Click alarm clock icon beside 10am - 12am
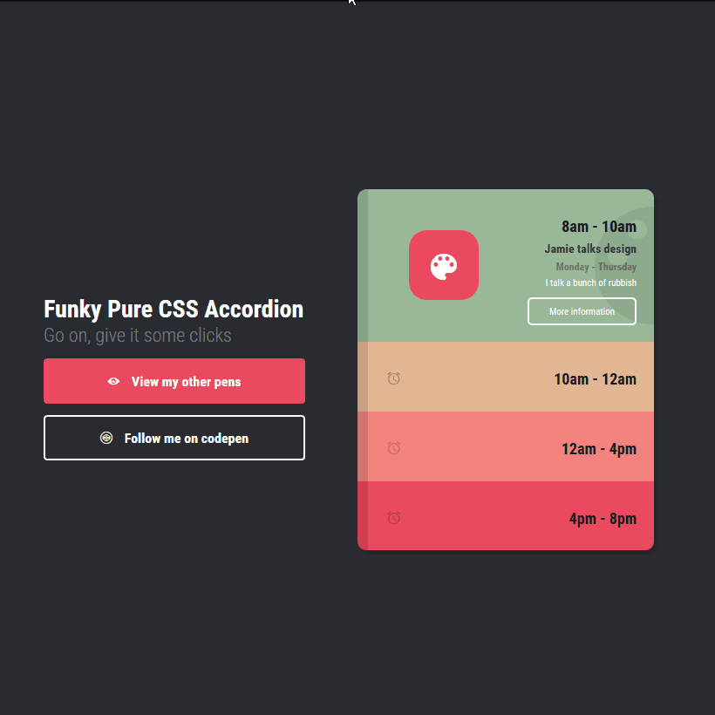 click(394, 378)
